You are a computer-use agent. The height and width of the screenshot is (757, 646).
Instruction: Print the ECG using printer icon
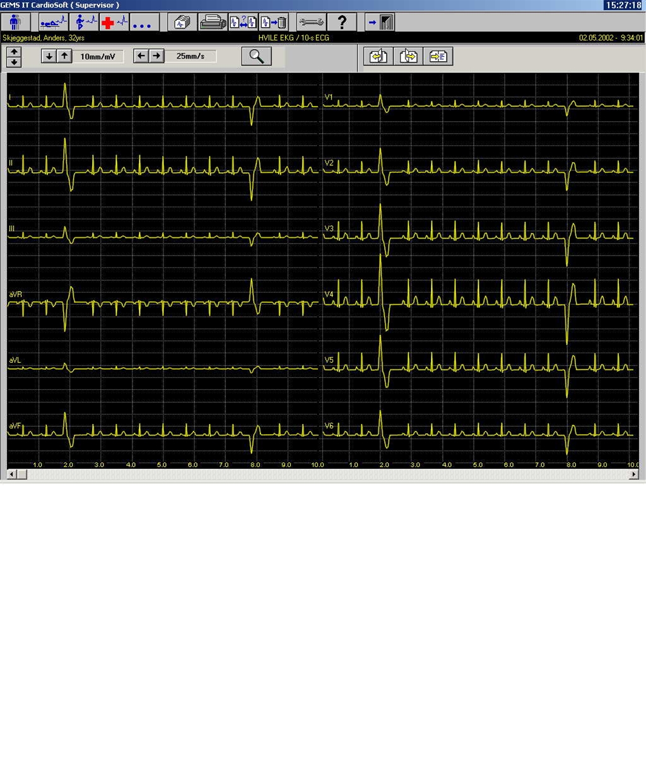tap(213, 23)
